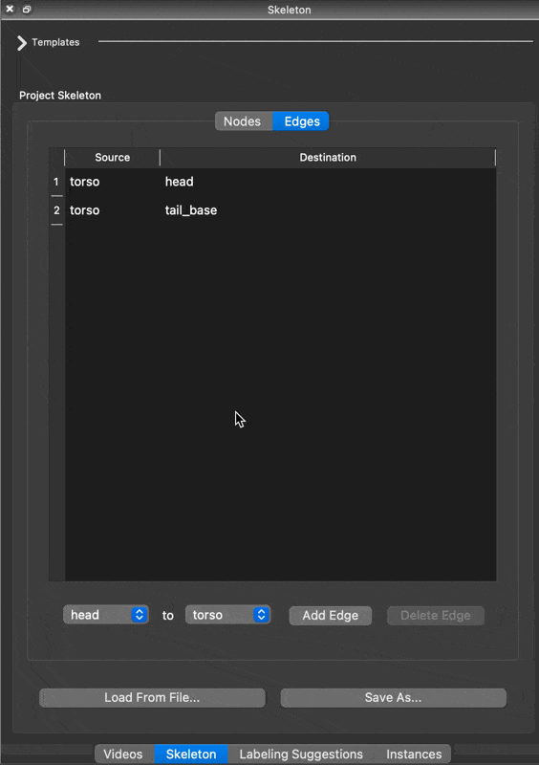Click stepper arrows on head combo box
Viewport: 539px width, 765px height.
(x=139, y=615)
